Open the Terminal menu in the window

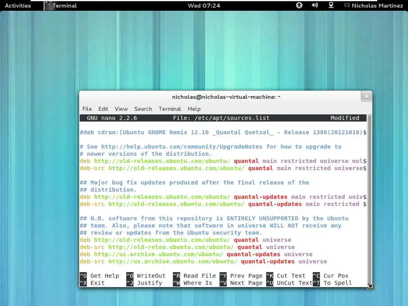pyautogui.click(x=170, y=109)
